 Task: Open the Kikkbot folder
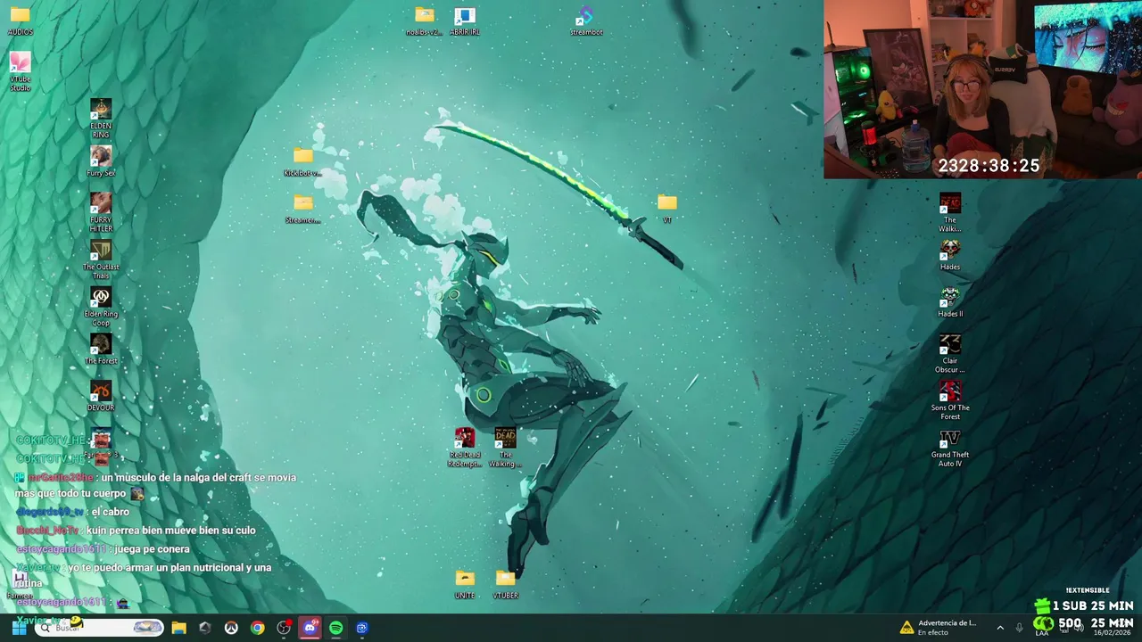pyautogui.click(x=303, y=161)
